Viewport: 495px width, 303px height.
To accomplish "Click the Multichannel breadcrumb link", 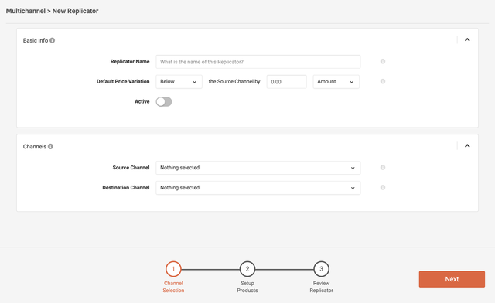I will point(26,11).
